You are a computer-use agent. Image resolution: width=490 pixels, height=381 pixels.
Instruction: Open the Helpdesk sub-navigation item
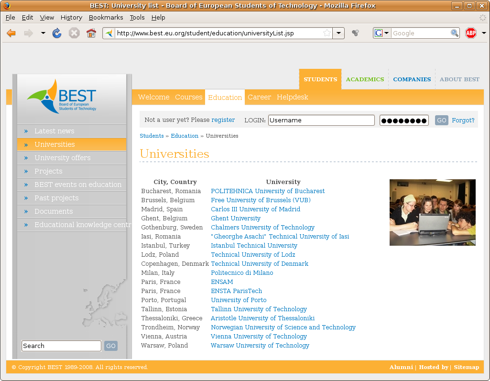click(293, 97)
